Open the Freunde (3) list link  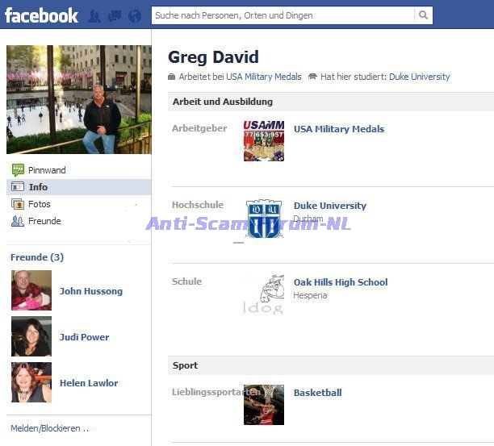(x=37, y=257)
